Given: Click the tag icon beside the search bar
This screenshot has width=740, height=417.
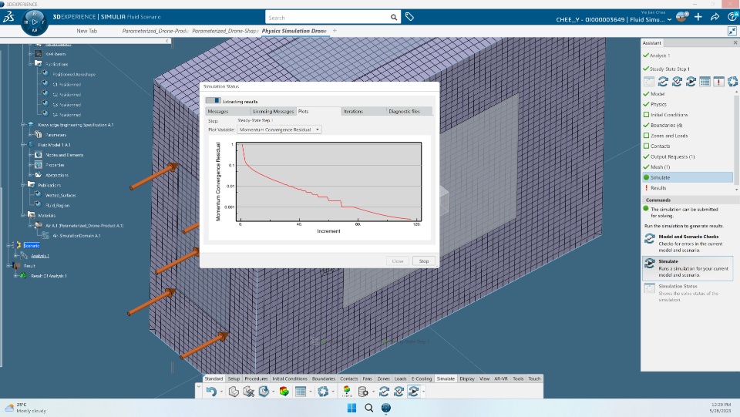Looking at the screenshot, I should click(409, 17).
